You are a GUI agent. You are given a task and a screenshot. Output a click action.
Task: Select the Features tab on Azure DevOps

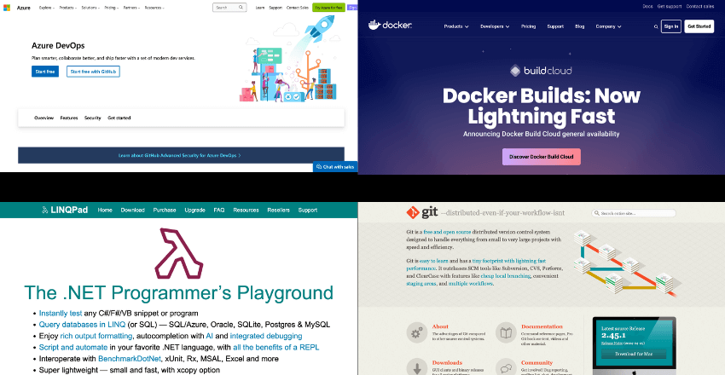pos(69,118)
